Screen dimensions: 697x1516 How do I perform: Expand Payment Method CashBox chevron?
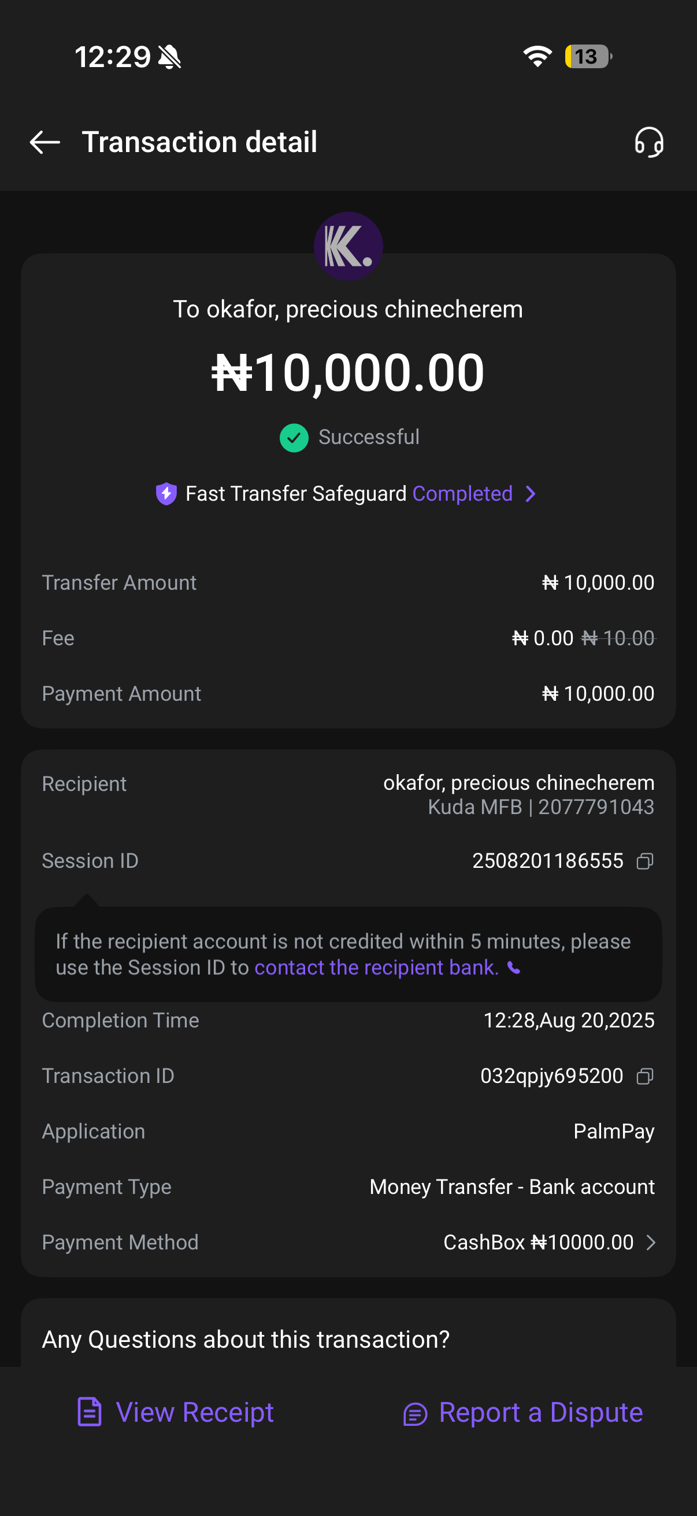(651, 1243)
